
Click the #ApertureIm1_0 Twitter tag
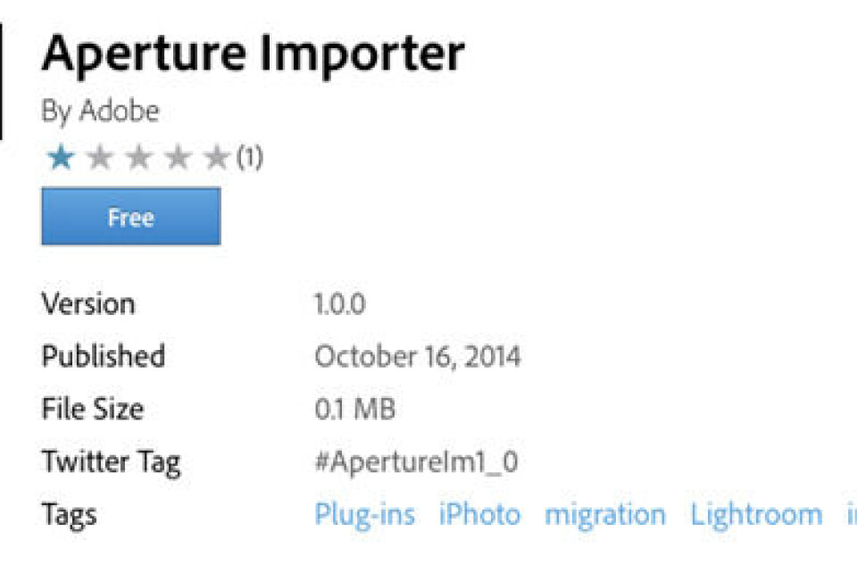(416, 462)
